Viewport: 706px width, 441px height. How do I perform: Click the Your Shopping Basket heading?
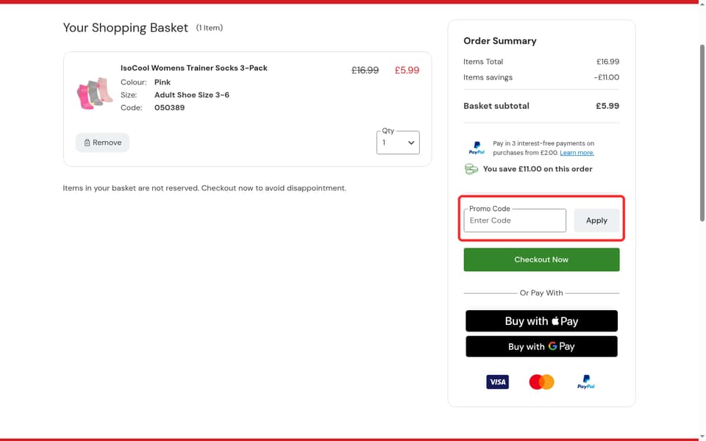(126, 28)
